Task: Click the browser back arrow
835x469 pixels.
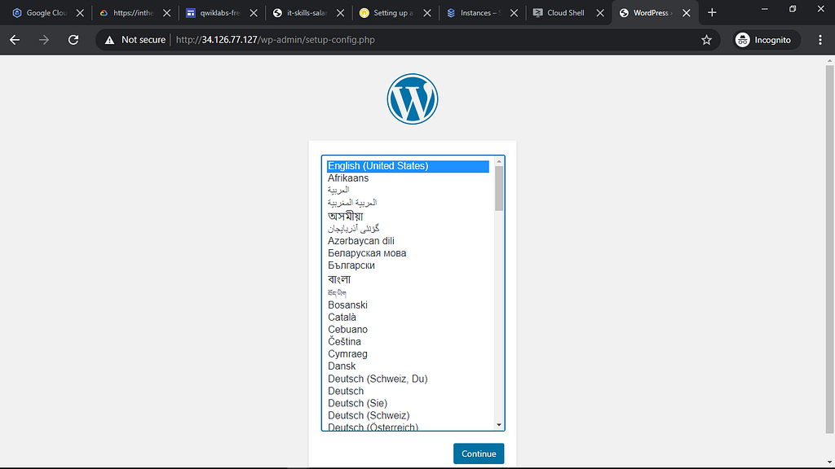Action: pos(15,40)
